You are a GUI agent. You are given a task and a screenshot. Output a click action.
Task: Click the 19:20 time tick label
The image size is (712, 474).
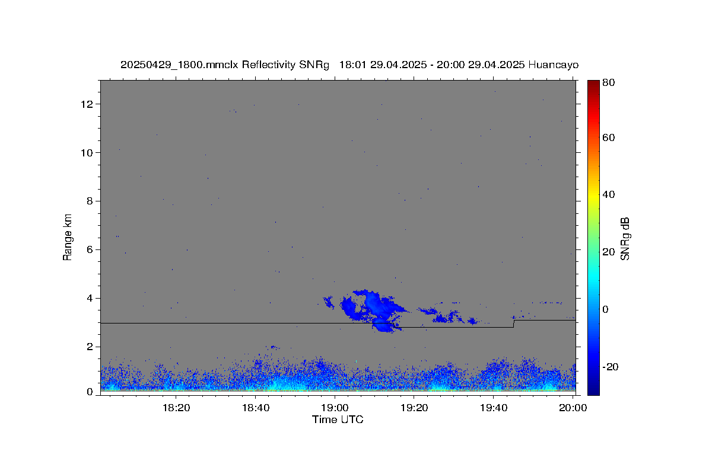[414, 408]
